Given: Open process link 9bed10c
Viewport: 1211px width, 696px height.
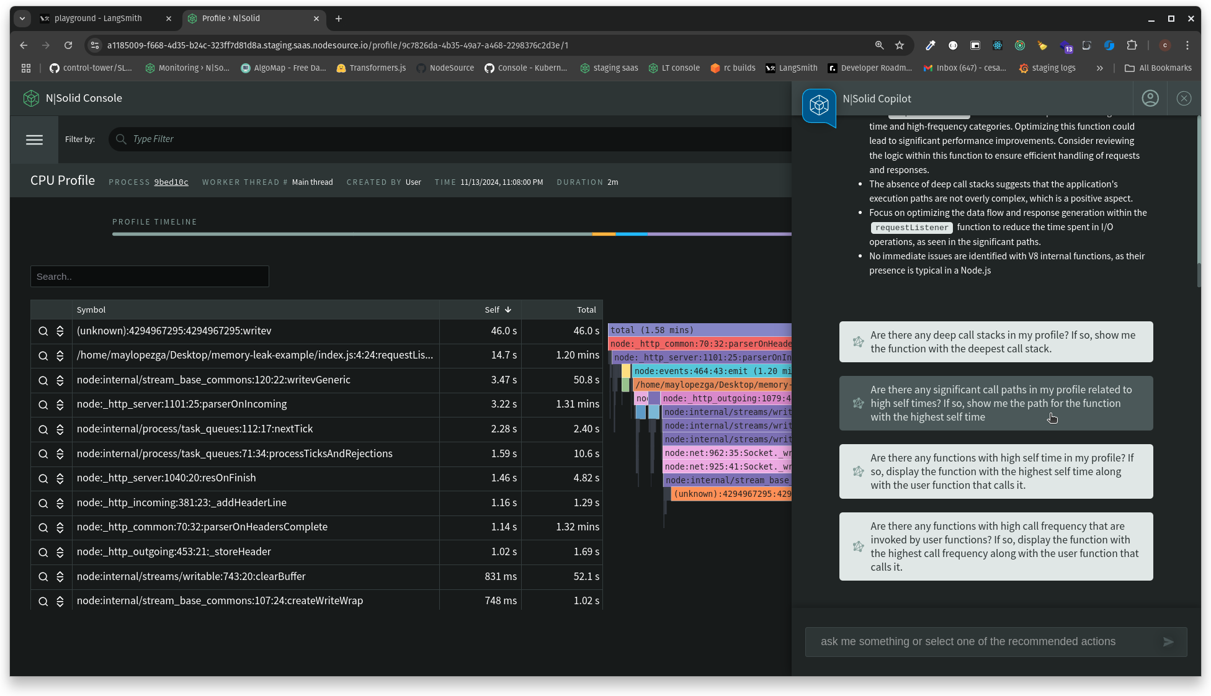Looking at the screenshot, I should point(171,182).
